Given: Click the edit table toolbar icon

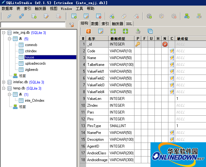Looking at the screenshot, I should (x=86, y=16).
